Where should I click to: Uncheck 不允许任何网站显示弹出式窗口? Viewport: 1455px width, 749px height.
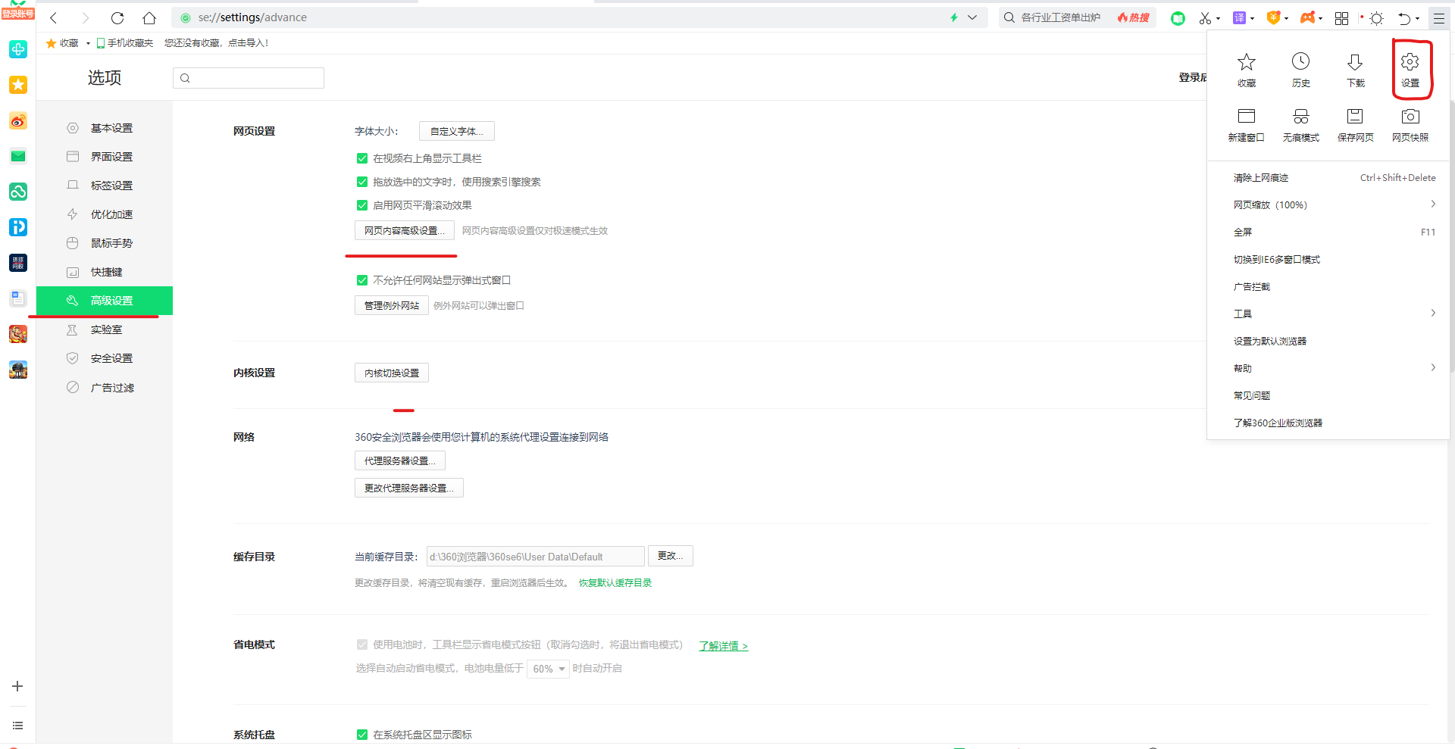pos(362,279)
